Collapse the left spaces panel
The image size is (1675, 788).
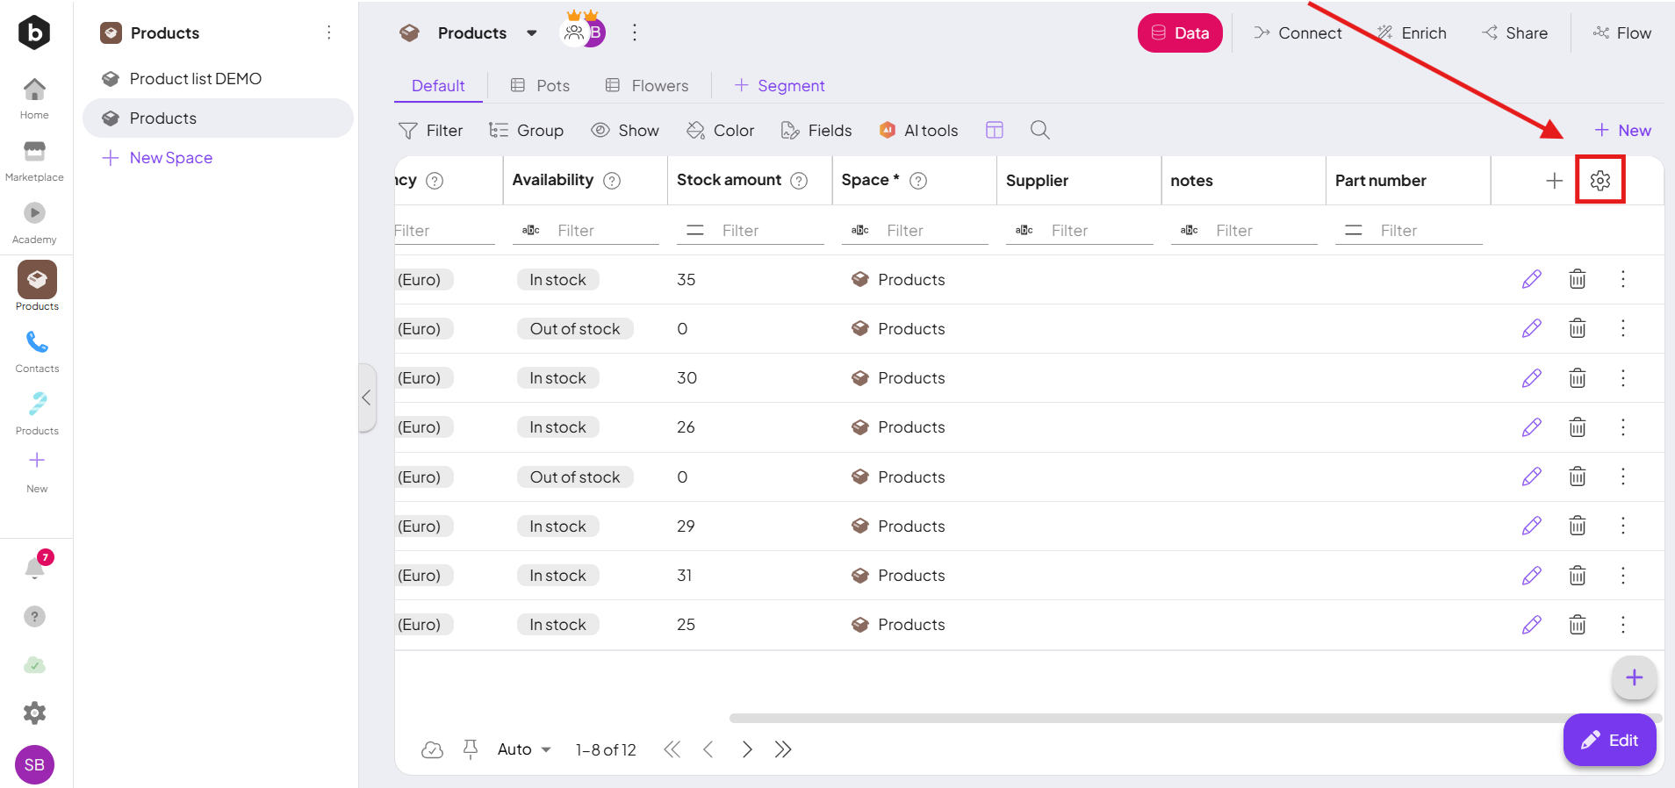coord(367,398)
